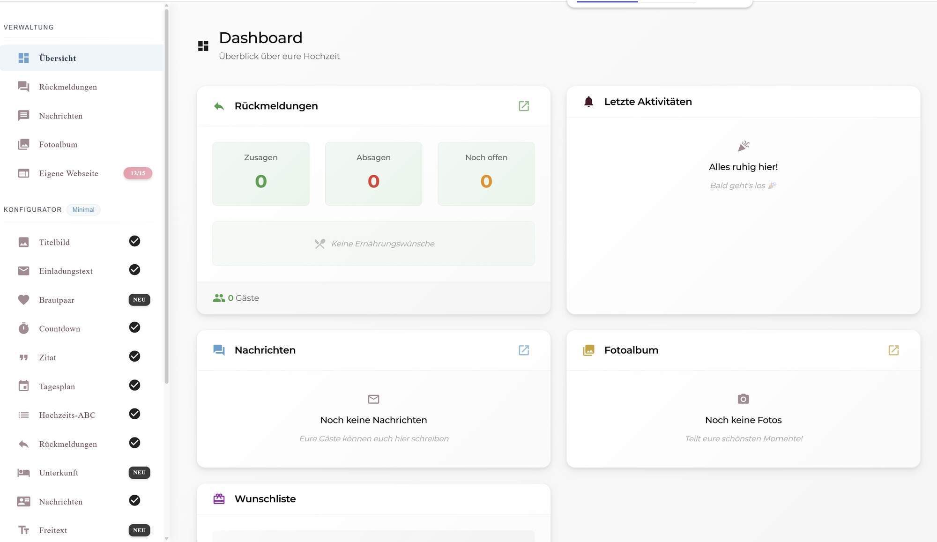
Task: Open the Brautpaar configurator entry
Action: pyautogui.click(x=57, y=300)
